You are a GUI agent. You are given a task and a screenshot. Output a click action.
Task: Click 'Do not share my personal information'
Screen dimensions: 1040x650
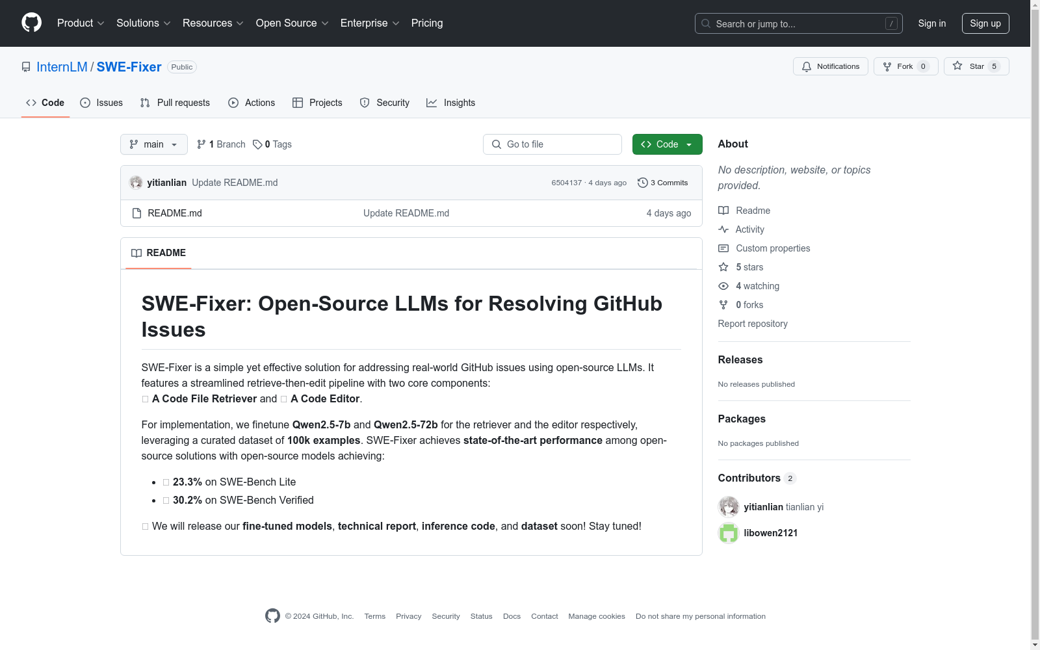pos(701,616)
